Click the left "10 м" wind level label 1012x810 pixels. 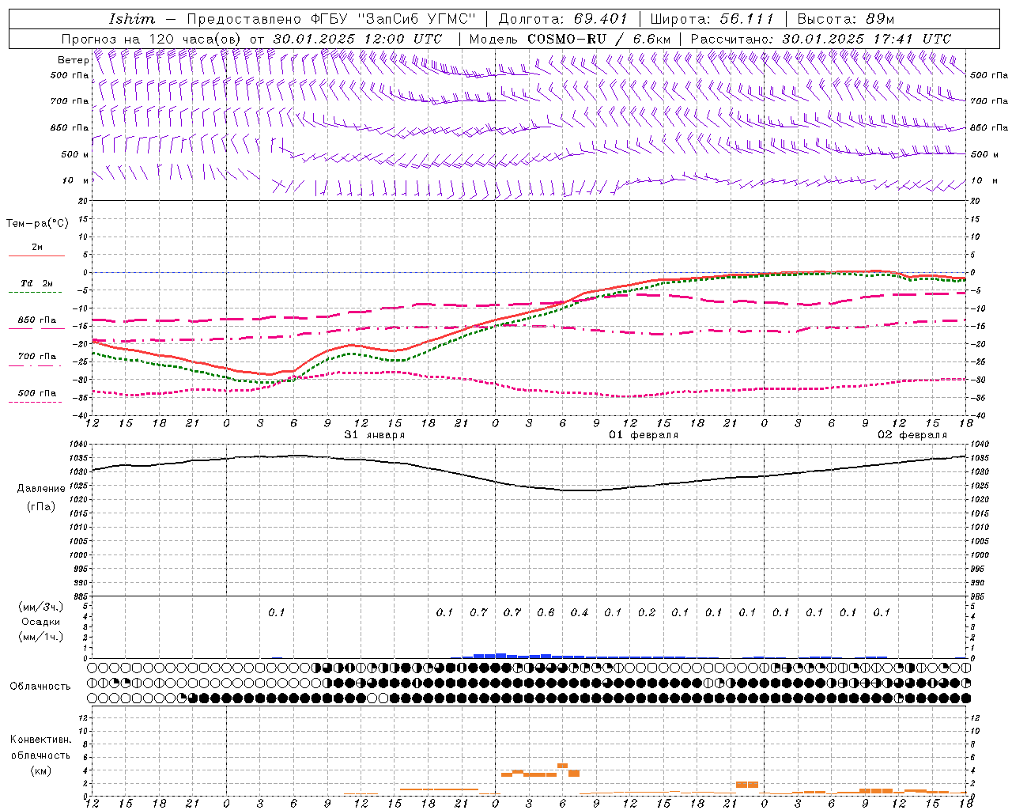[x=76, y=180]
